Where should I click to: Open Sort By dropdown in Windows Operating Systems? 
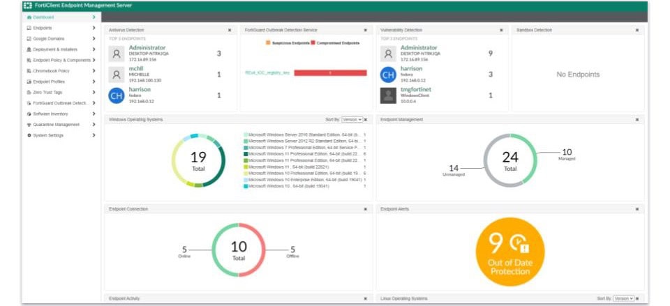[352, 120]
